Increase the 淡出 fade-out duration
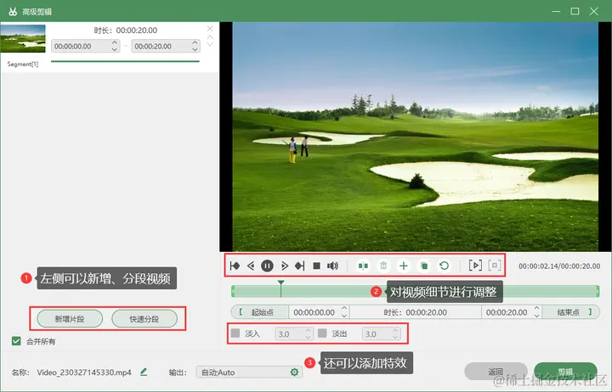This screenshot has width=612, height=392. click(x=395, y=330)
